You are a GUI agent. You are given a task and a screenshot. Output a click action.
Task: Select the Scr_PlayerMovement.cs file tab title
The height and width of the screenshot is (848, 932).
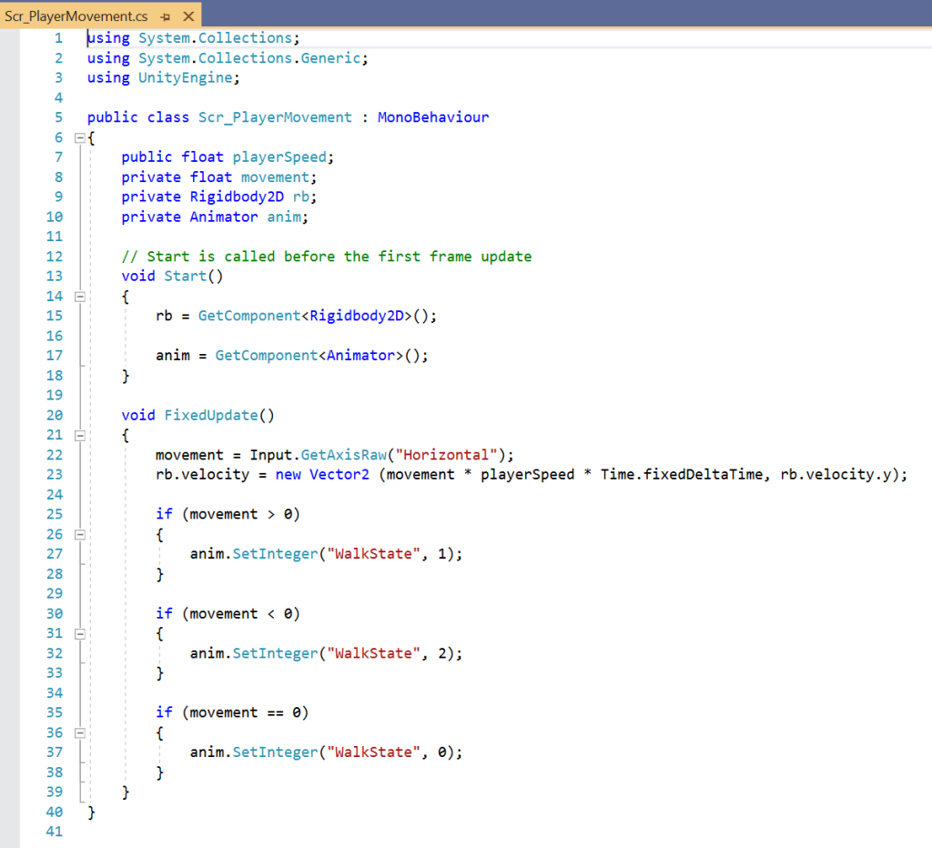click(x=76, y=16)
